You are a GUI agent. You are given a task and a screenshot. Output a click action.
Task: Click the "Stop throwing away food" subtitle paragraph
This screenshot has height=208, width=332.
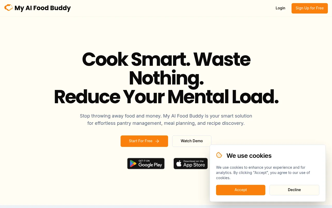point(166,120)
